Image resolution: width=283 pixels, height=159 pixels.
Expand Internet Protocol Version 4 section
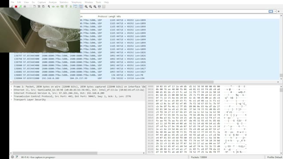coord(11,93)
